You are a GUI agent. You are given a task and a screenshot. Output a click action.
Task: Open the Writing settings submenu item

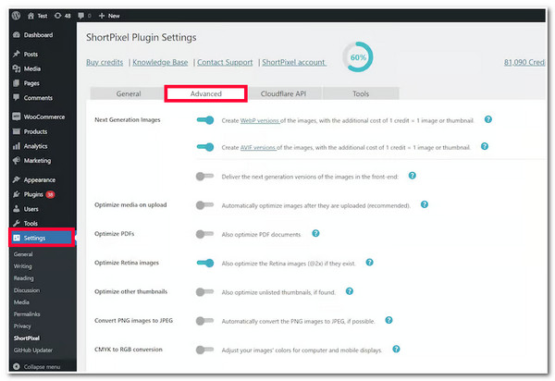(22, 266)
